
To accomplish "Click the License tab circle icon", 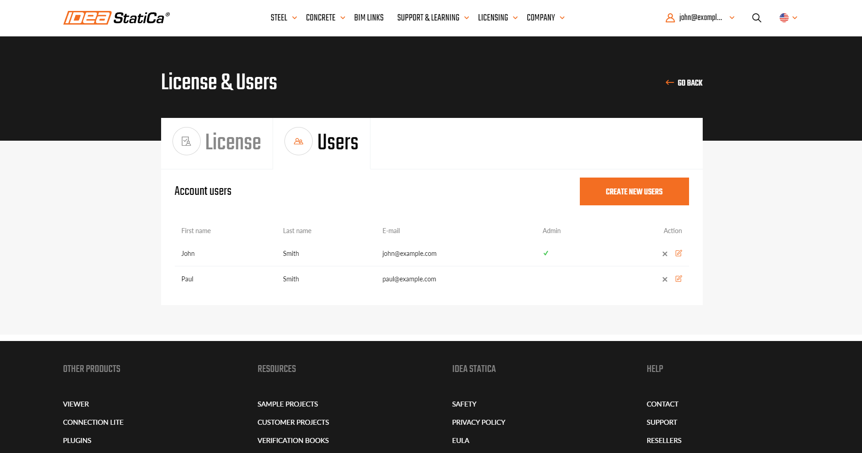I will 186,142.
